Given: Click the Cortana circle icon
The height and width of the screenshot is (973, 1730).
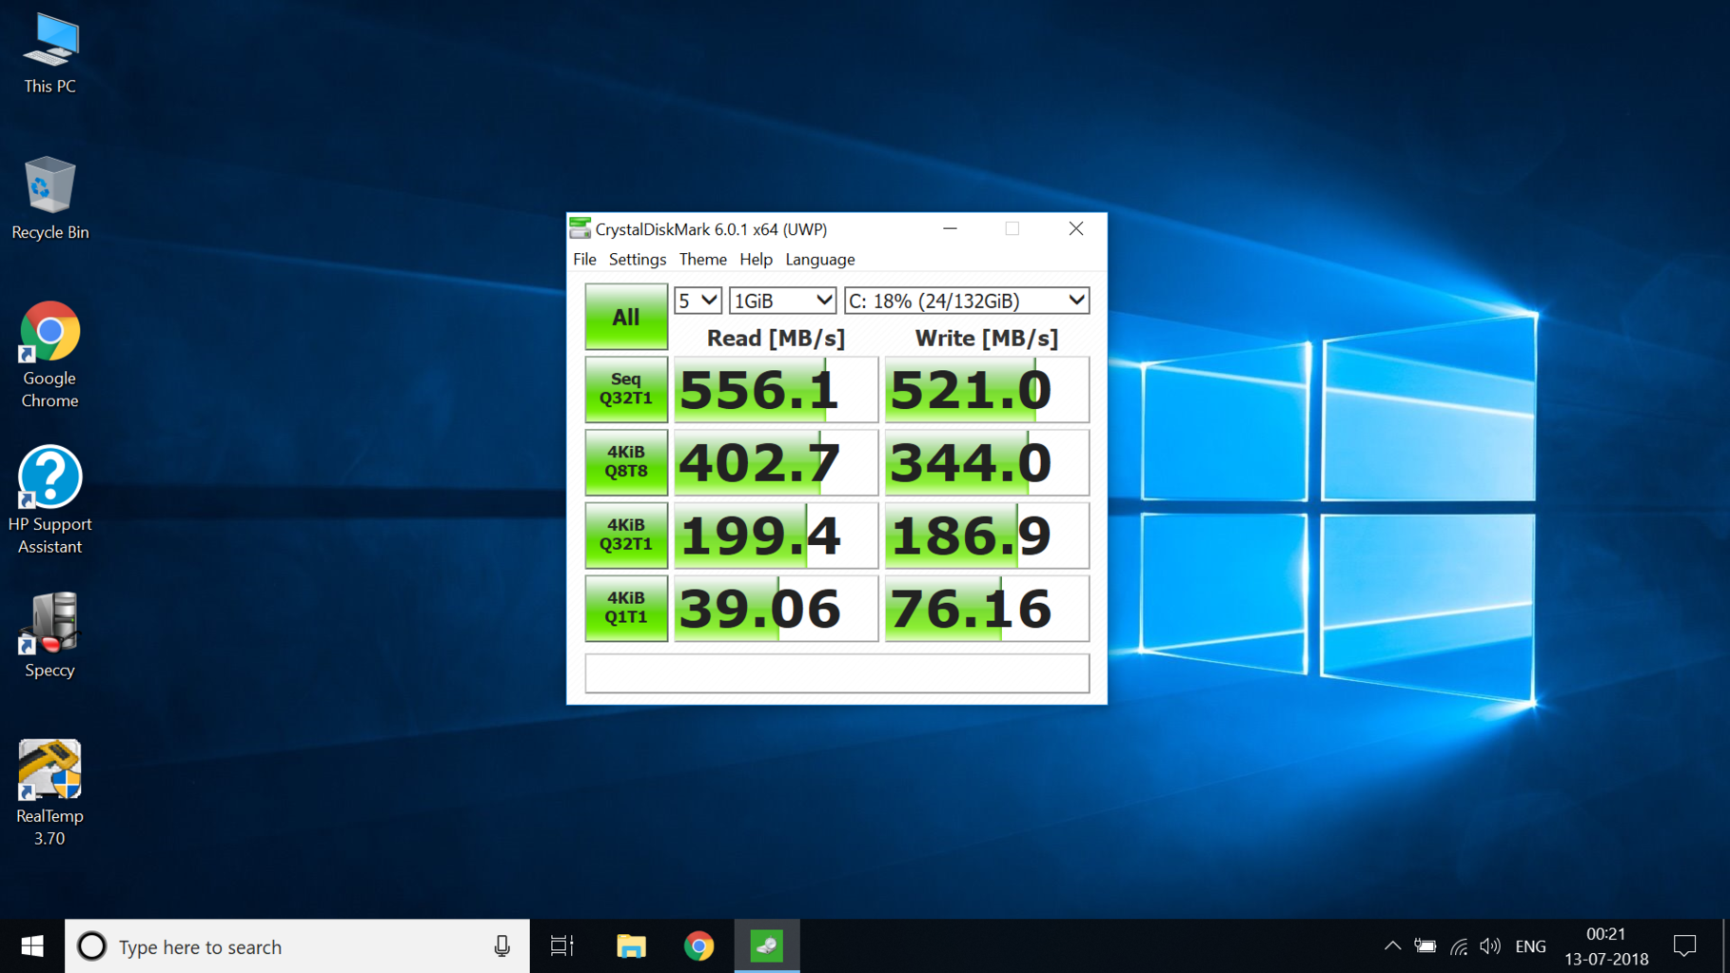Looking at the screenshot, I should (92, 946).
